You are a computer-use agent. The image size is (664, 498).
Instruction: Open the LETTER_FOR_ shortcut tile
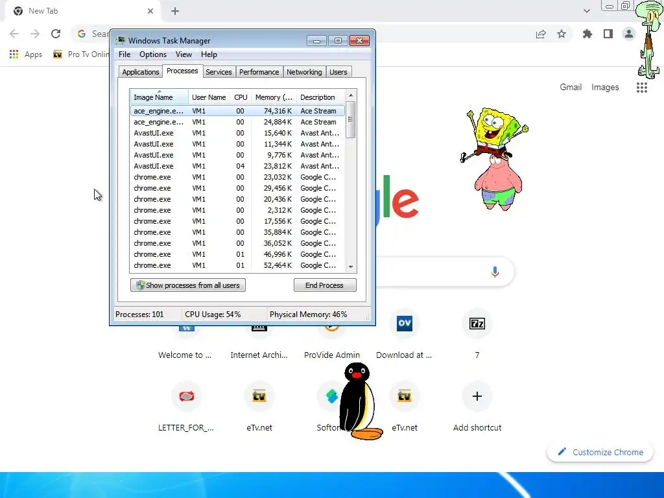click(x=186, y=407)
